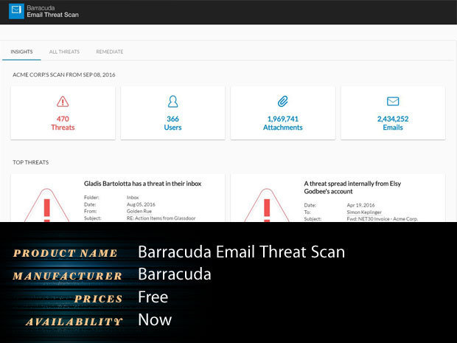Click the emails envelope icon
Screen dimensions: 457x343
[393, 101]
